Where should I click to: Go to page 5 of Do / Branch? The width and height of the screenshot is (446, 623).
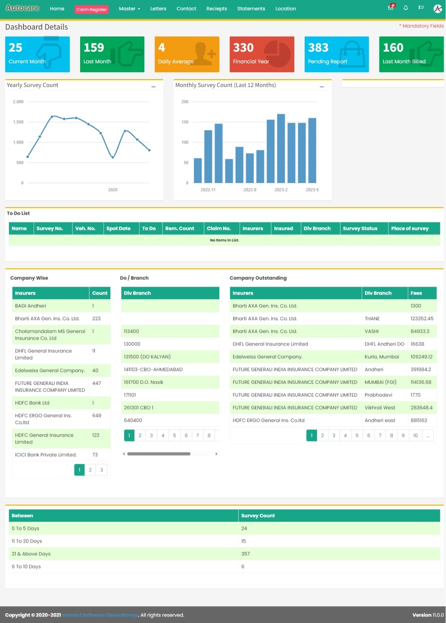click(175, 435)
